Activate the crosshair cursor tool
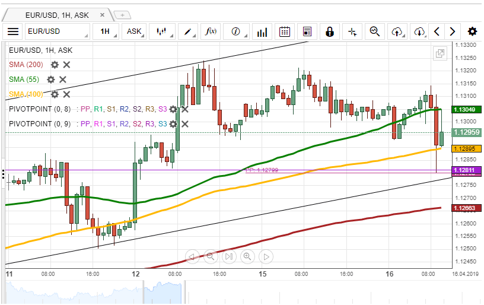Image resolution: width=484 pixels, height=305 pixels. (x=352, y=31)
